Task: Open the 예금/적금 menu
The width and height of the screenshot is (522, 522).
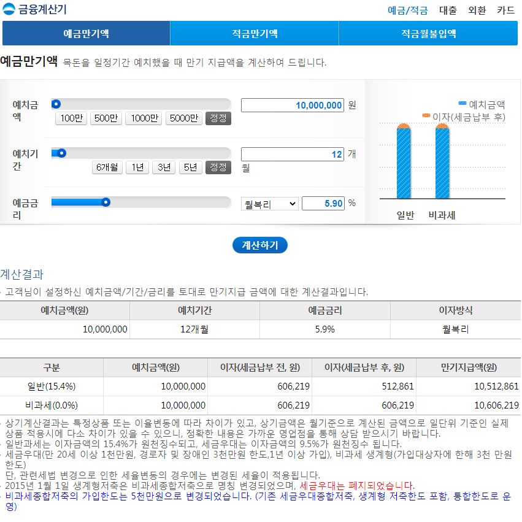Action: tap(407, 10)
